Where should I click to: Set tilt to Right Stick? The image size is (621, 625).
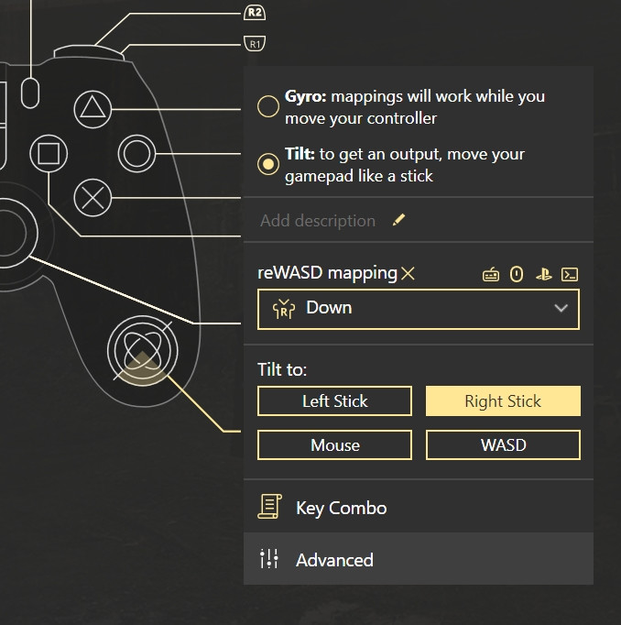click(x=503, y=401)
